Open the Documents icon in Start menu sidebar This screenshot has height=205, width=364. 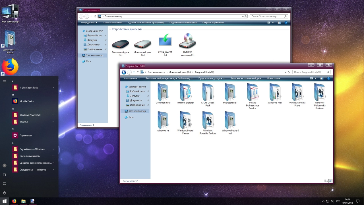tap(5, 175)
